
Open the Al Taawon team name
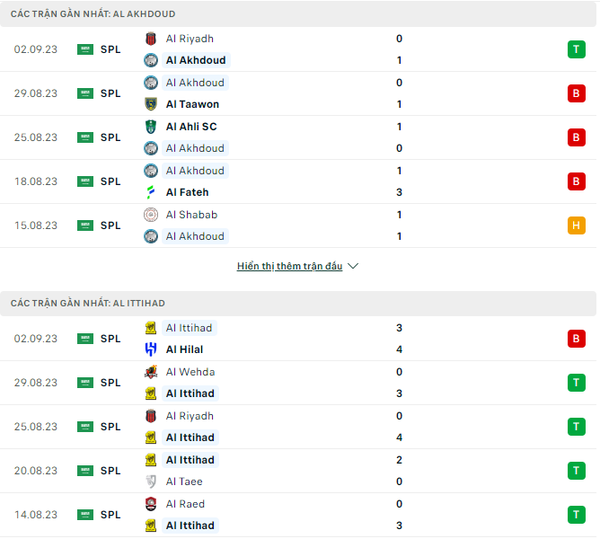(x=192, y=104)
